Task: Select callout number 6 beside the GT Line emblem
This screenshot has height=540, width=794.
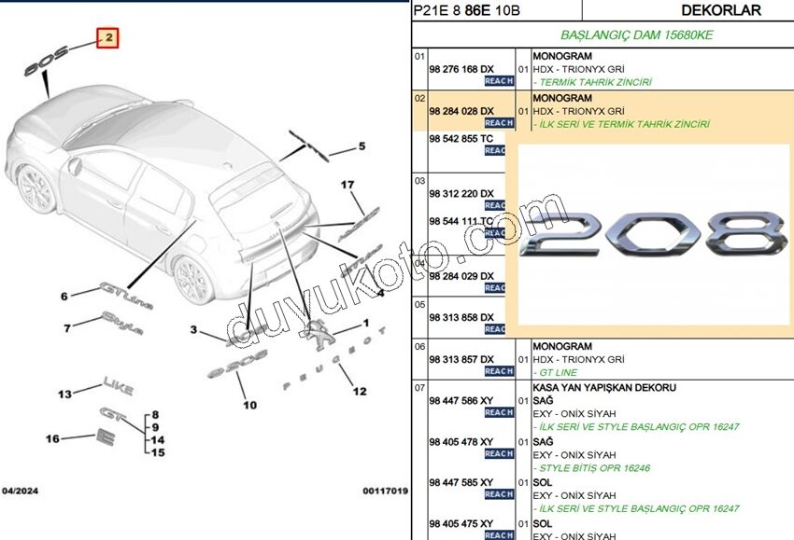Action: [64, 297]
